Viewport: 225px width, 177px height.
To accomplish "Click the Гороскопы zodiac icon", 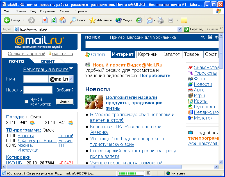I will 190,73.
